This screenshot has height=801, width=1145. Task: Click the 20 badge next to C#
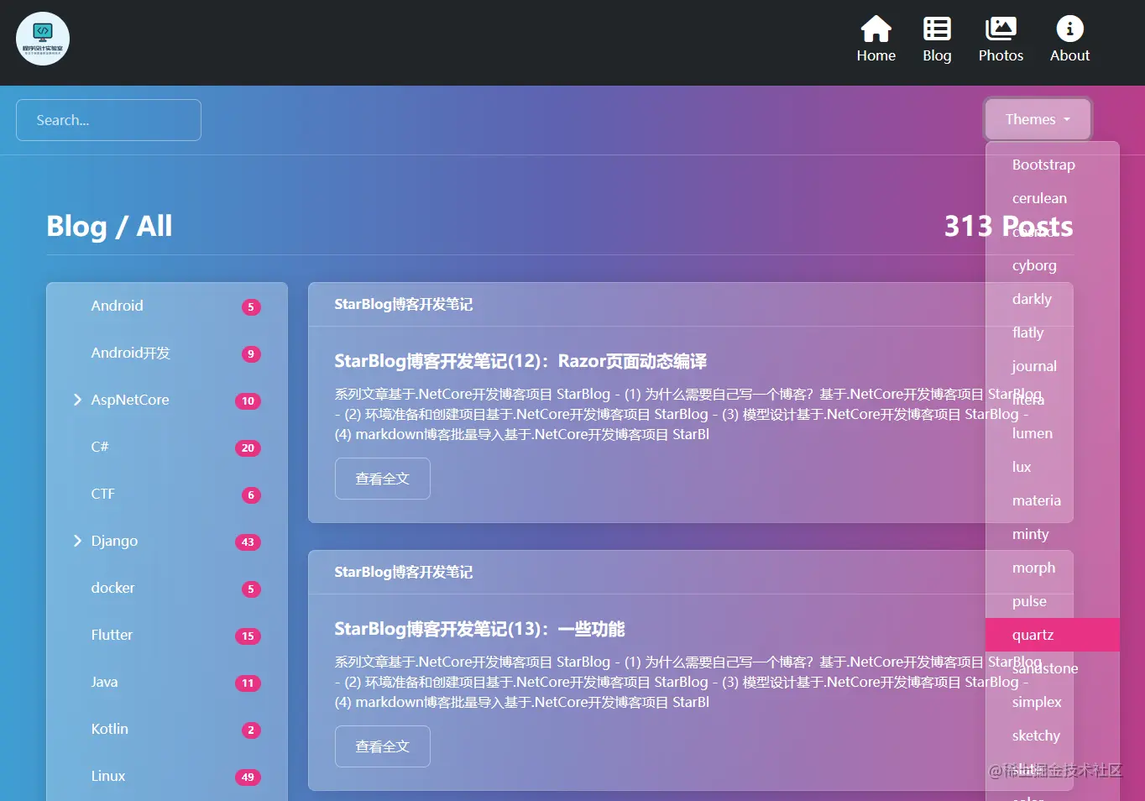point(248,448)
